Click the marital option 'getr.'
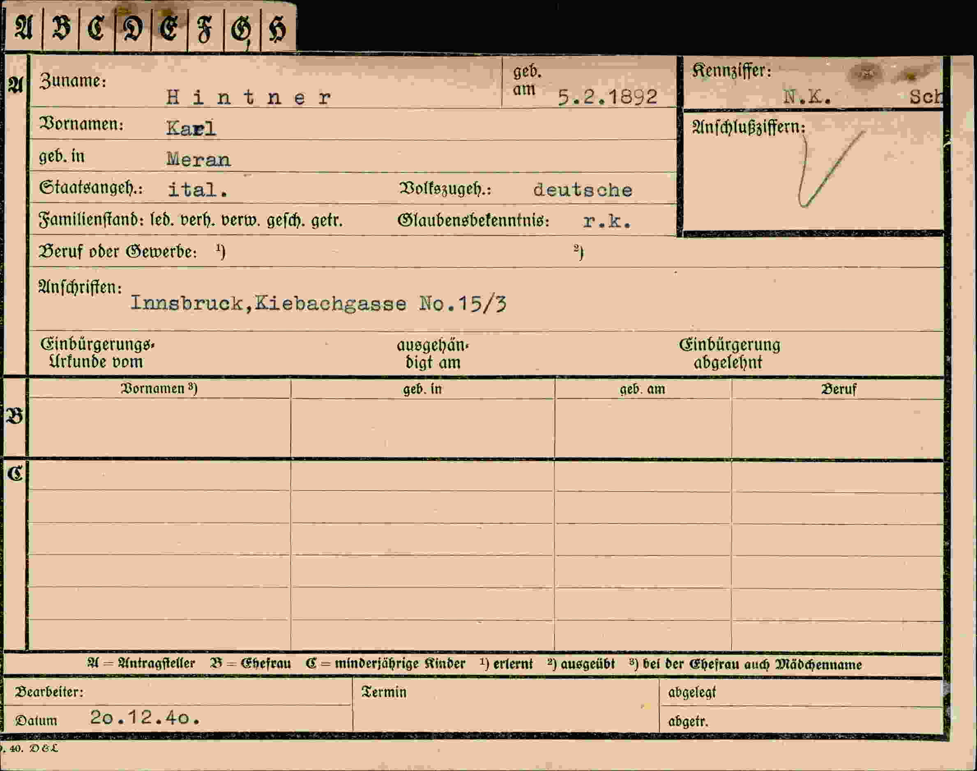Viewport: 977px width, 771px height. point(327,220)
